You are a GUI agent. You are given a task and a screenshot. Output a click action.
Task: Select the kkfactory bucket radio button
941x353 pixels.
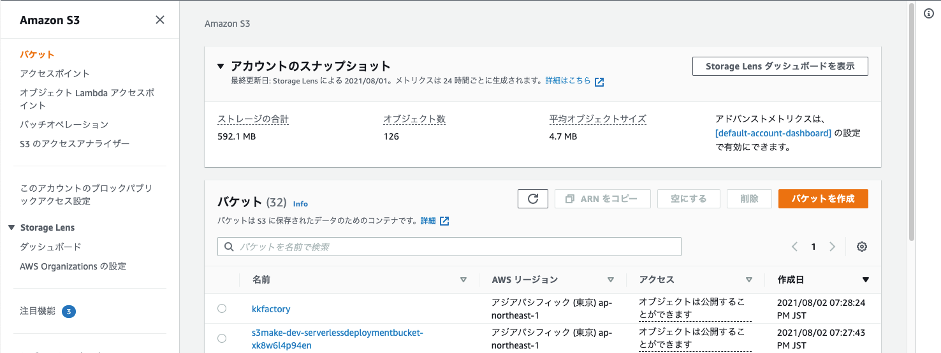(x=222, y=308)
